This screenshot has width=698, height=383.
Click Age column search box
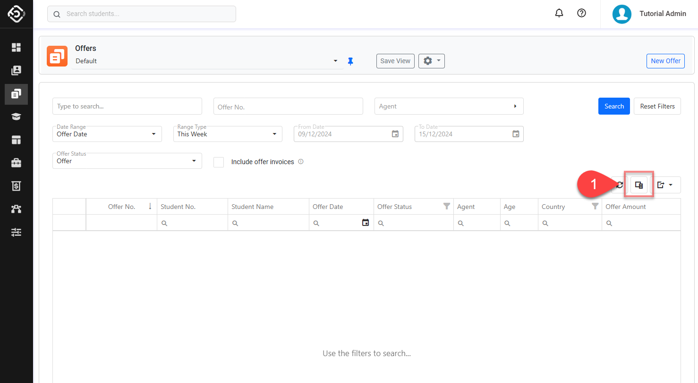tap(519, 223)
